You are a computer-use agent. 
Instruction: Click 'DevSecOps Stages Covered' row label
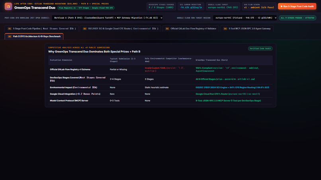click(x=78, y=79)
